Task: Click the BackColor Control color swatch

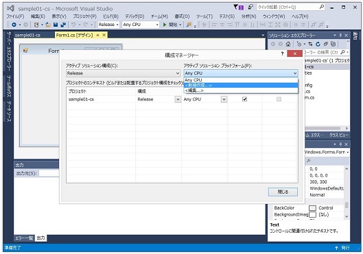Action: (x=312, y=208)
